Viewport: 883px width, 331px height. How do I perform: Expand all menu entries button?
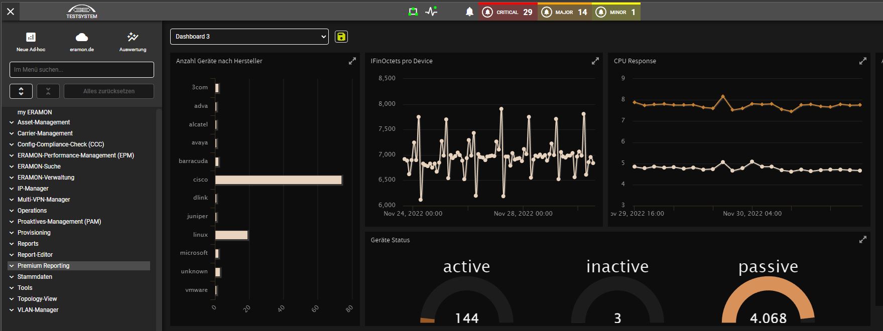[x=21, y=91]
